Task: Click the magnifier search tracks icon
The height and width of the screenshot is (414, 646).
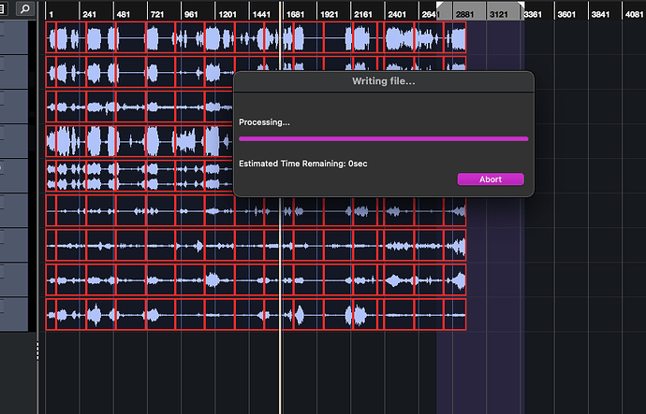Action: 25,8
